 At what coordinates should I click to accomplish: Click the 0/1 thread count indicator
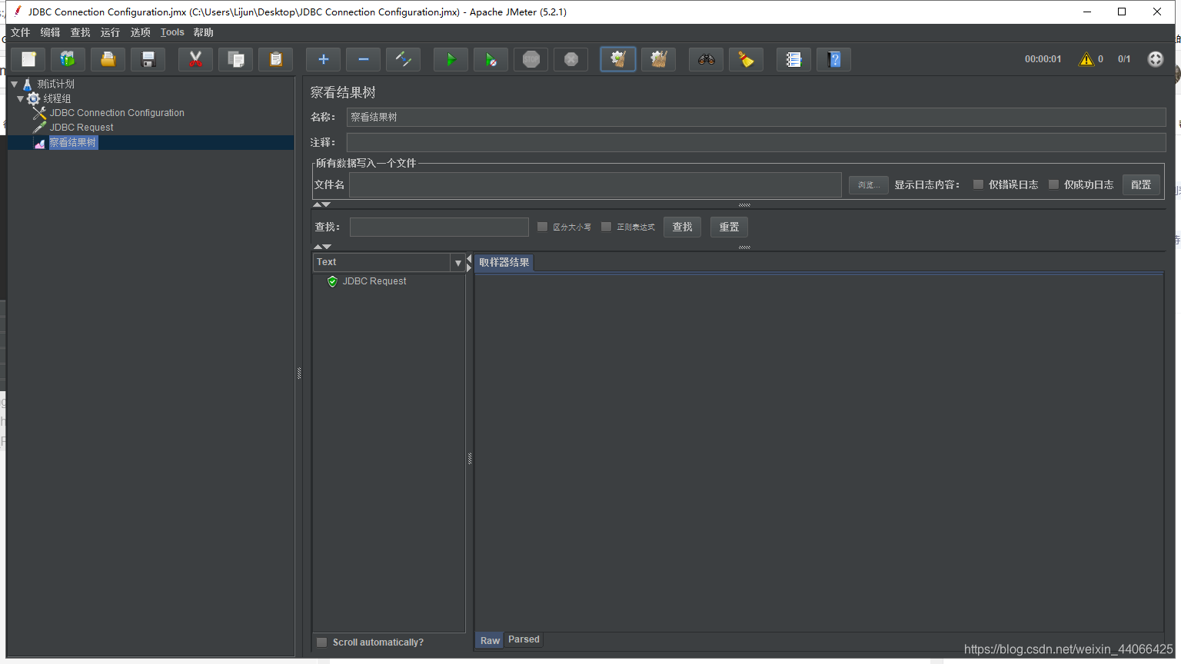tap(1124, 59)
